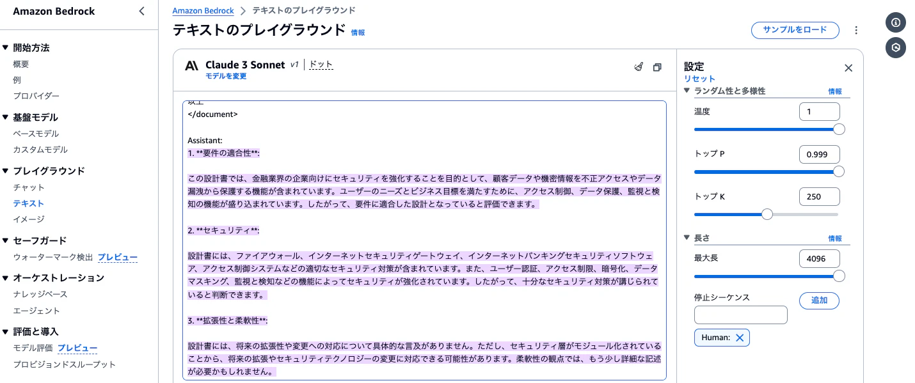This screenshot has height=383, width=915.
Task: Open 概要 in the sidebar
Action: click(21, 64)
